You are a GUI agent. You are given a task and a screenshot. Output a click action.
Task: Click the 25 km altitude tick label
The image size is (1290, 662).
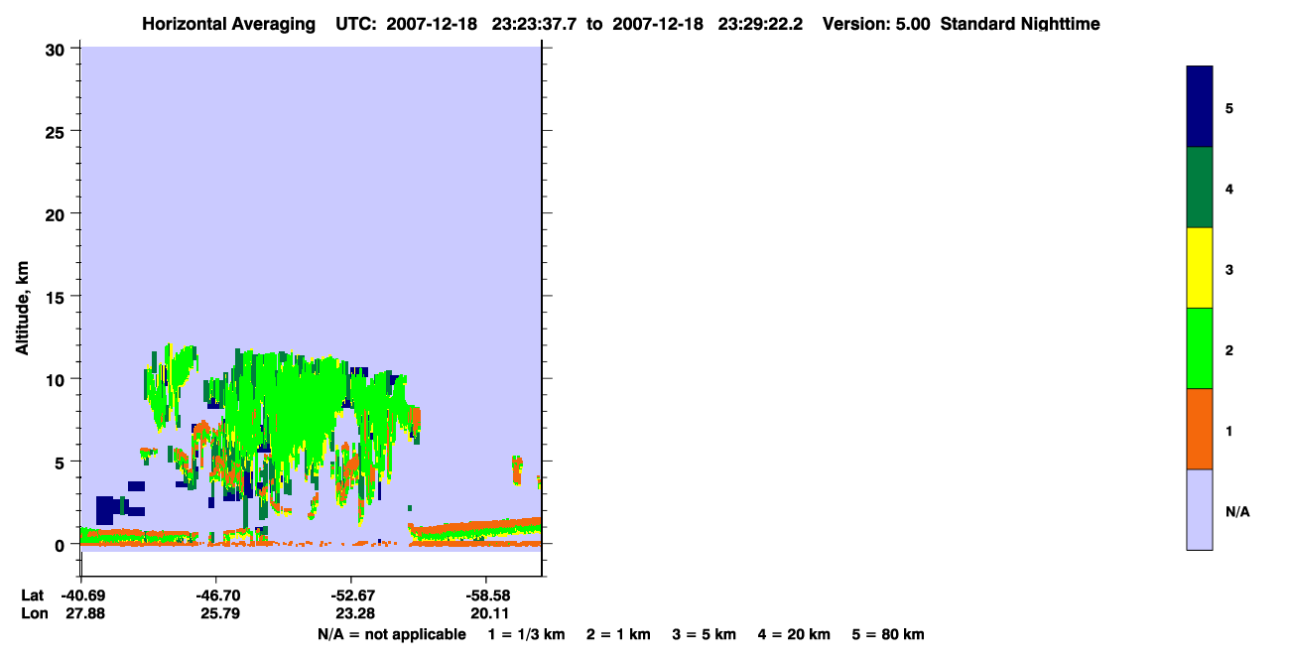(x=58, y=131)
